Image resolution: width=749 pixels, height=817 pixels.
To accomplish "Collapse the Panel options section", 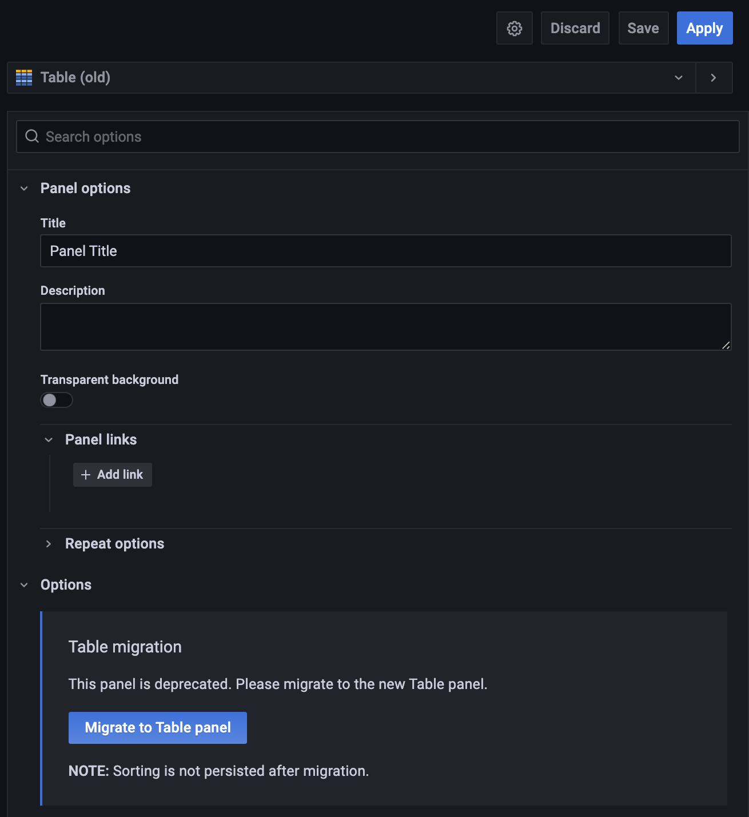I will click(23, 188).
